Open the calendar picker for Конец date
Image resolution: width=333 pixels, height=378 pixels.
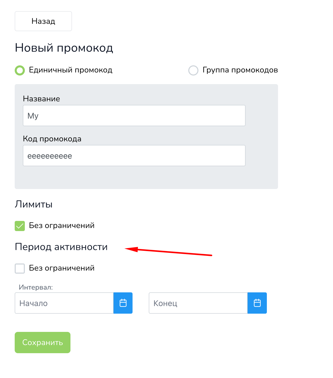pyautogui.click(x=257, y=303)
